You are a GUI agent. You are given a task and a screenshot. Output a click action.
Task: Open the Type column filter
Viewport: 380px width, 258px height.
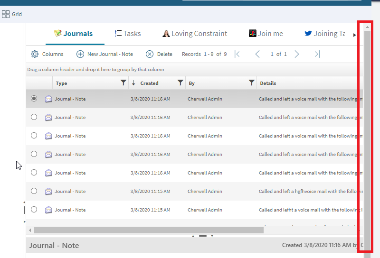(x=123, y=83)
